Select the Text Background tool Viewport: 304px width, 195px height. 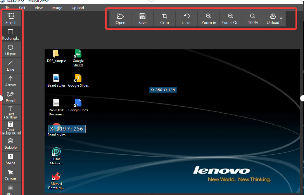tap(10, 127)
